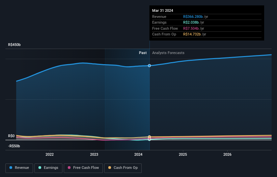The image size is (277, 177).
Task: Click the Earnings row label in tooltip
Action: 159,22
